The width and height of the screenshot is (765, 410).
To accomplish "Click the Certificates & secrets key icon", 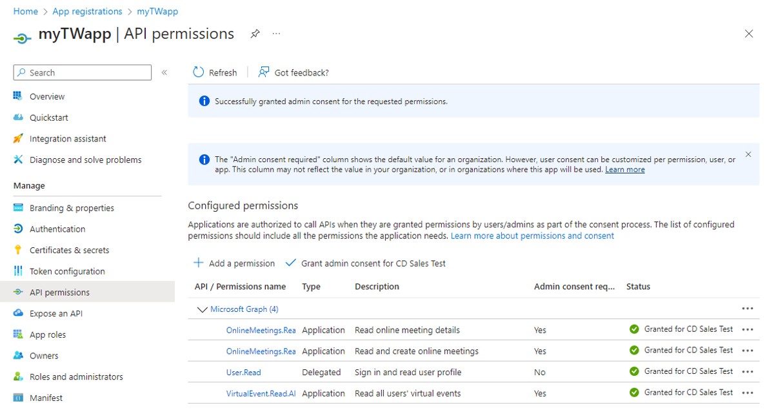I will pyautogui.click(x=18, y=250).
